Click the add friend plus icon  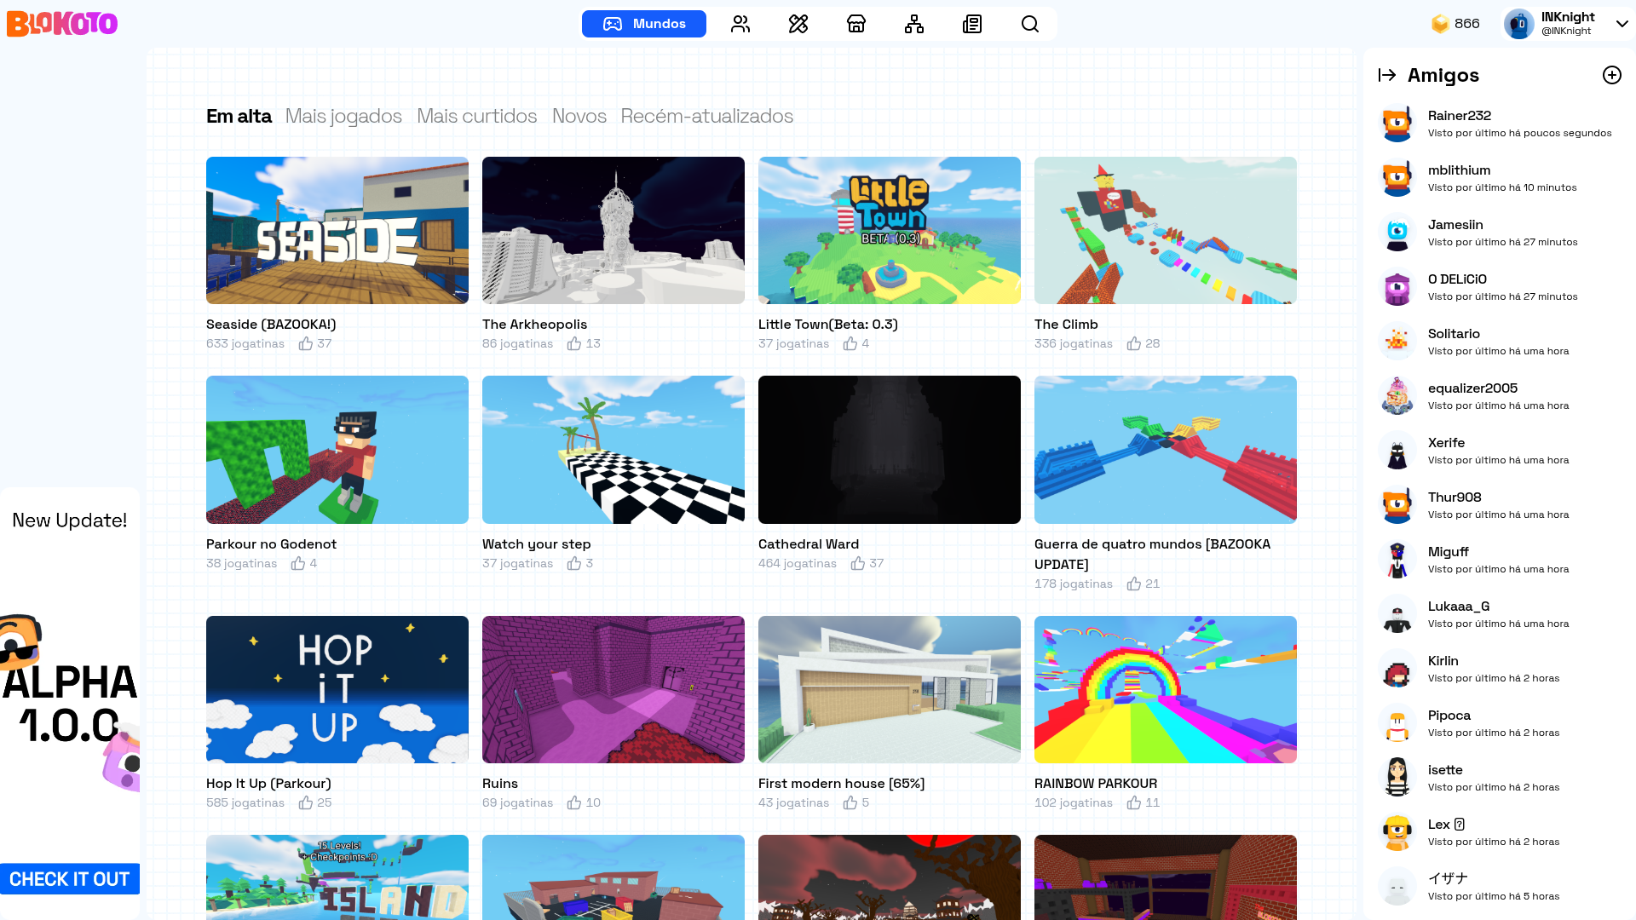coord(1611,75)
